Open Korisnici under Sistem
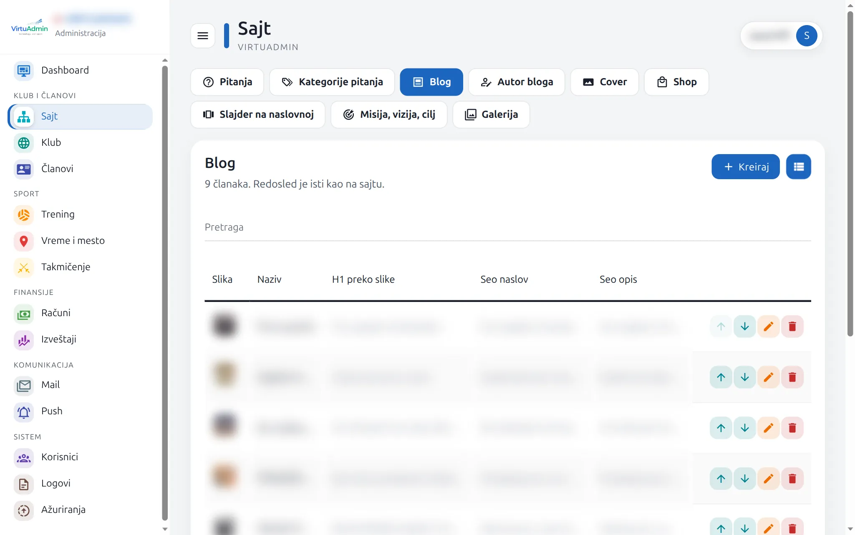The width and height of the screenshot is (855, 535). (x=80, y=457)
